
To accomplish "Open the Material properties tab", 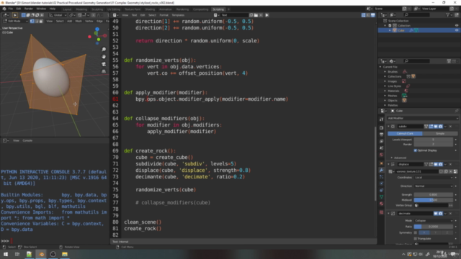I will [381, 204].
